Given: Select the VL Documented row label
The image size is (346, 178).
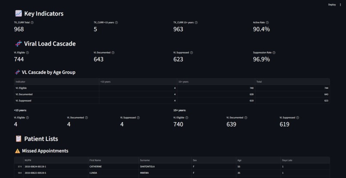Looking at the screenshot, I should [57, 94].
